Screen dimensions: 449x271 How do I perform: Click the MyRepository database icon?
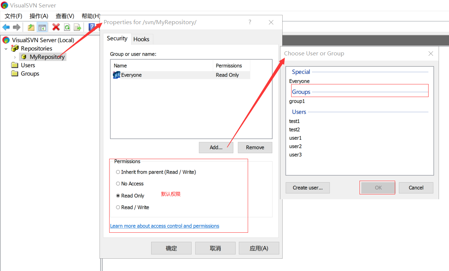point(24,57)
